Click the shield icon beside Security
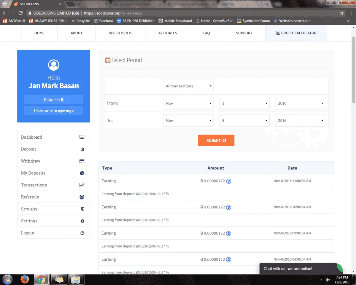 pyautogui.click(x=82, y=209)
